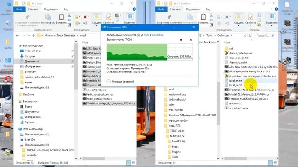The height and width of the screenshot is (167, 298).
Task: Open the Collectors destination folder link
Action: pyautogui.click(x=158, y=35)
